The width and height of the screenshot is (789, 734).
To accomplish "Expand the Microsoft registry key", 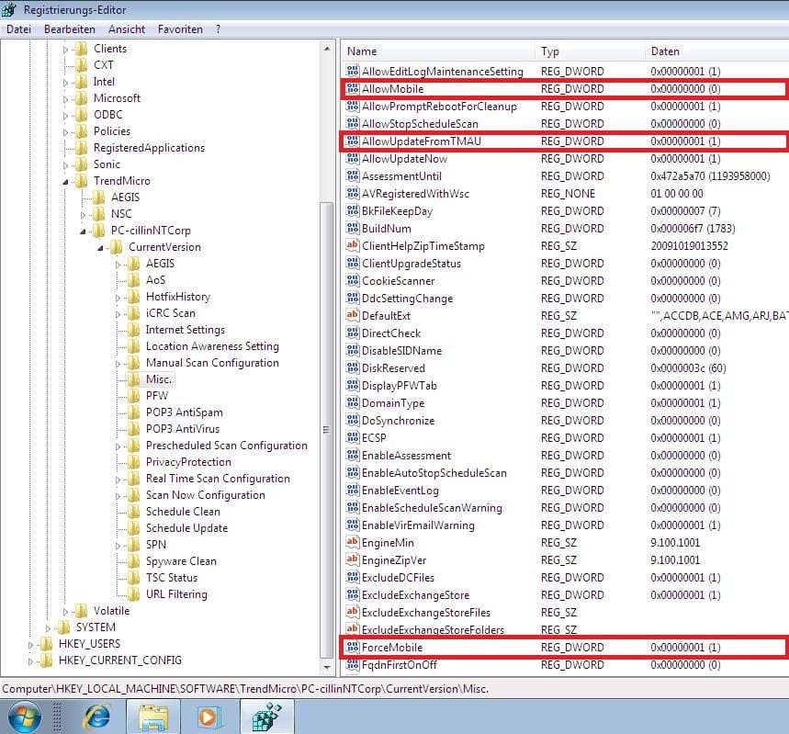I will pyautogui.click(x=65, y=99).
